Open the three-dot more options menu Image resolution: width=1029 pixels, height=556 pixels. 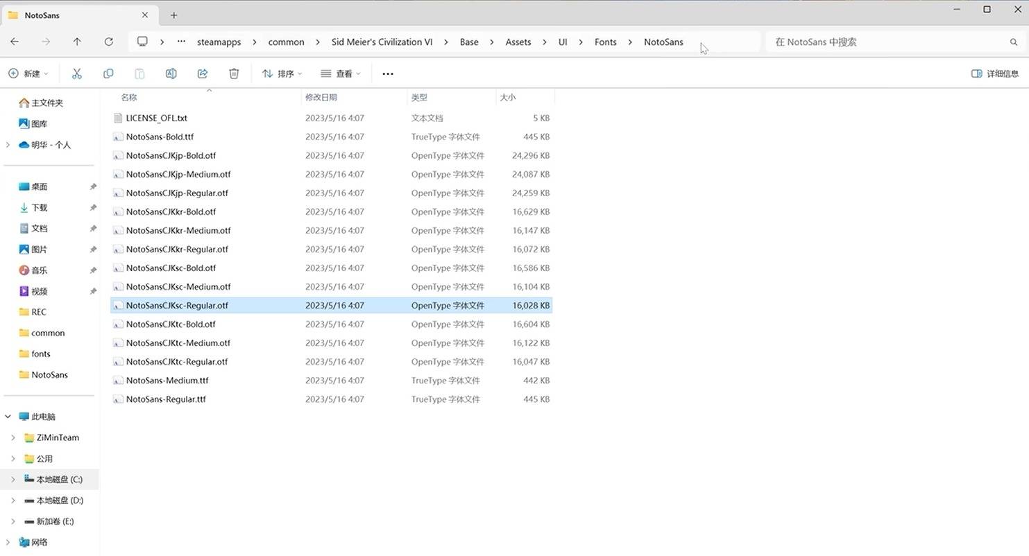(388, 73)
